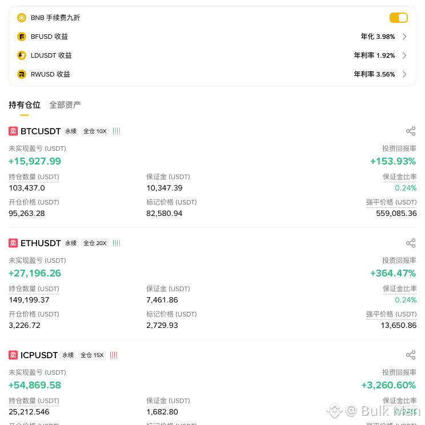Screen dimensions: 425x425
Task: Share the BTCUSDT position
Action: point(411,131)
